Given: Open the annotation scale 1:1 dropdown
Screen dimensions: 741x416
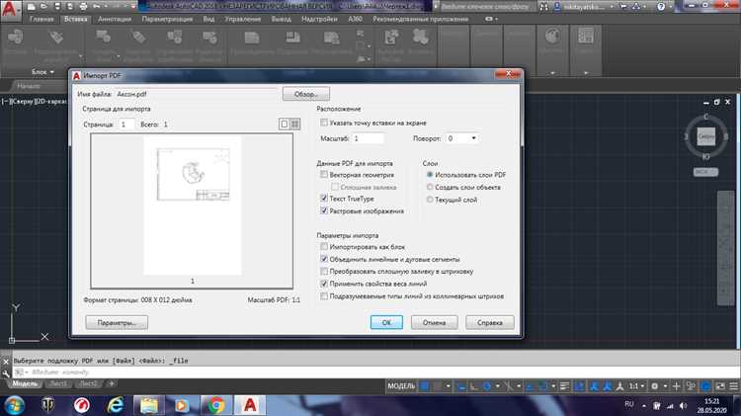Looking at the screenshot, I should click(637, 386).
